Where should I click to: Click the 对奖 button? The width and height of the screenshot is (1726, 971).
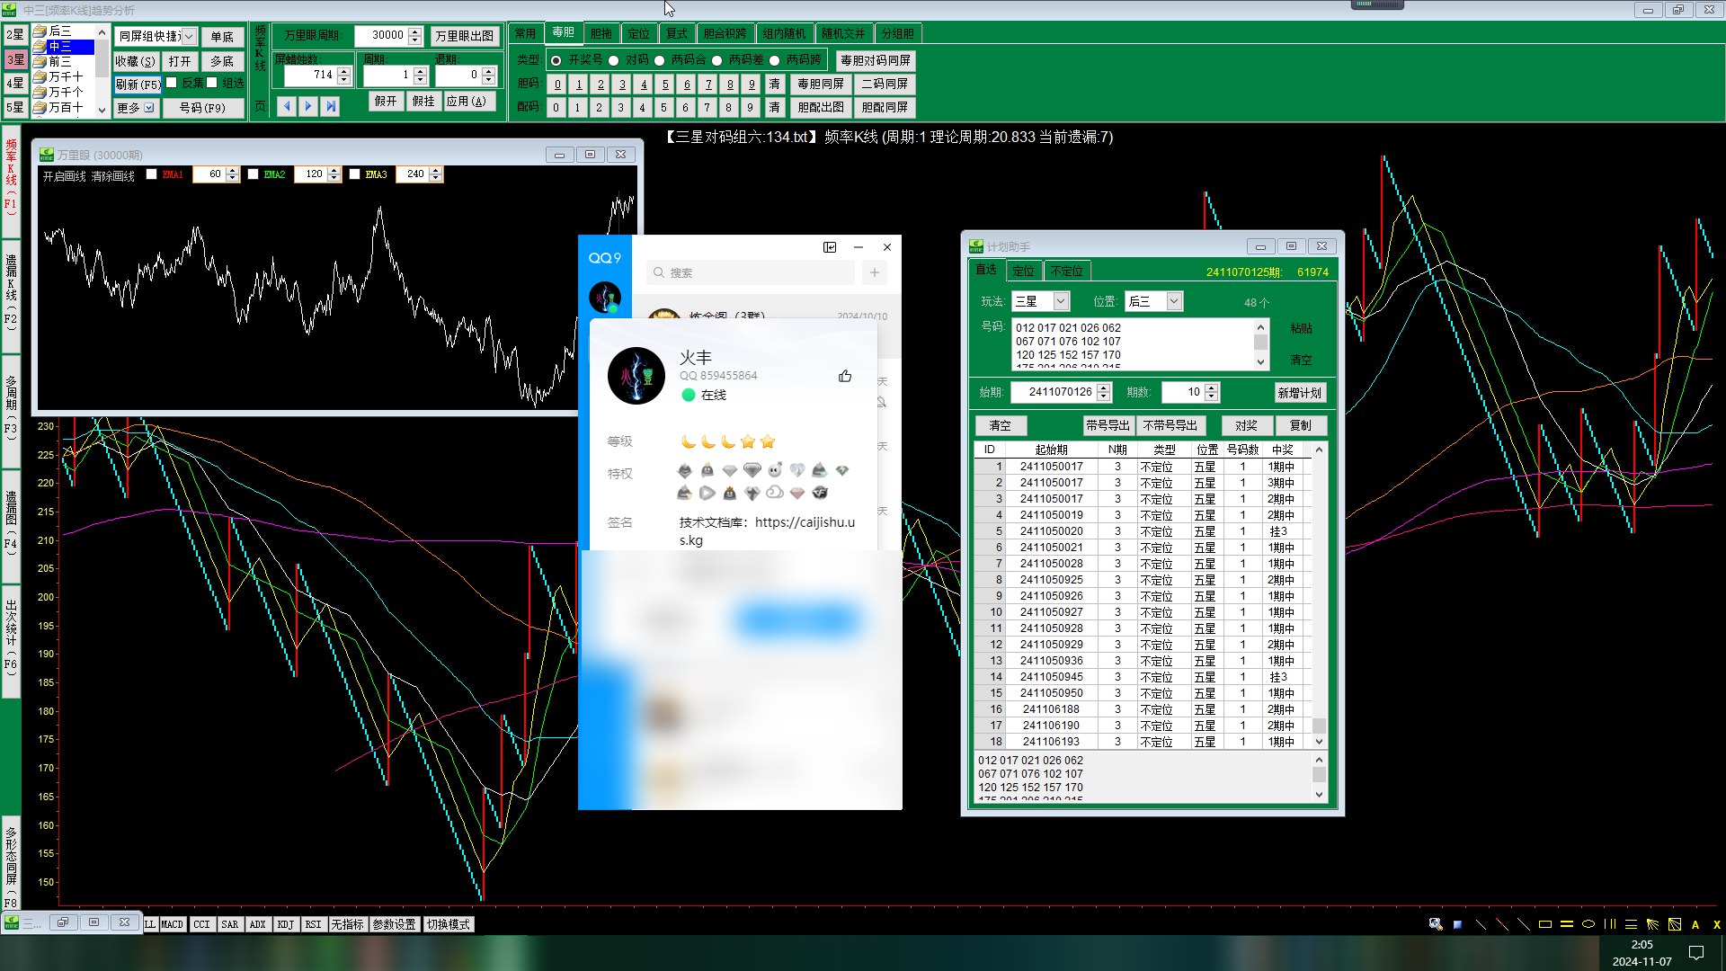click(x=1246, y=425)
